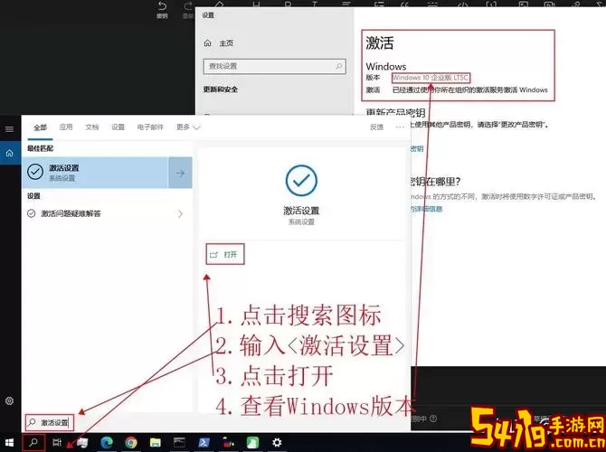The image size is (606, 452).
Task: Click the taskbar search magnifier icon
Action: pyautogui.click(x=33, y=442)
